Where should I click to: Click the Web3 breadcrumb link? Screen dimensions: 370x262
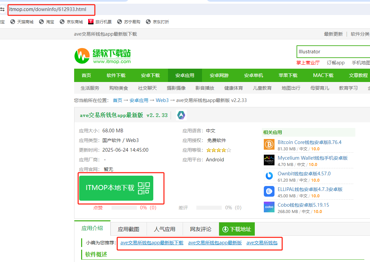pyautogui.click(x=162, y=100)
